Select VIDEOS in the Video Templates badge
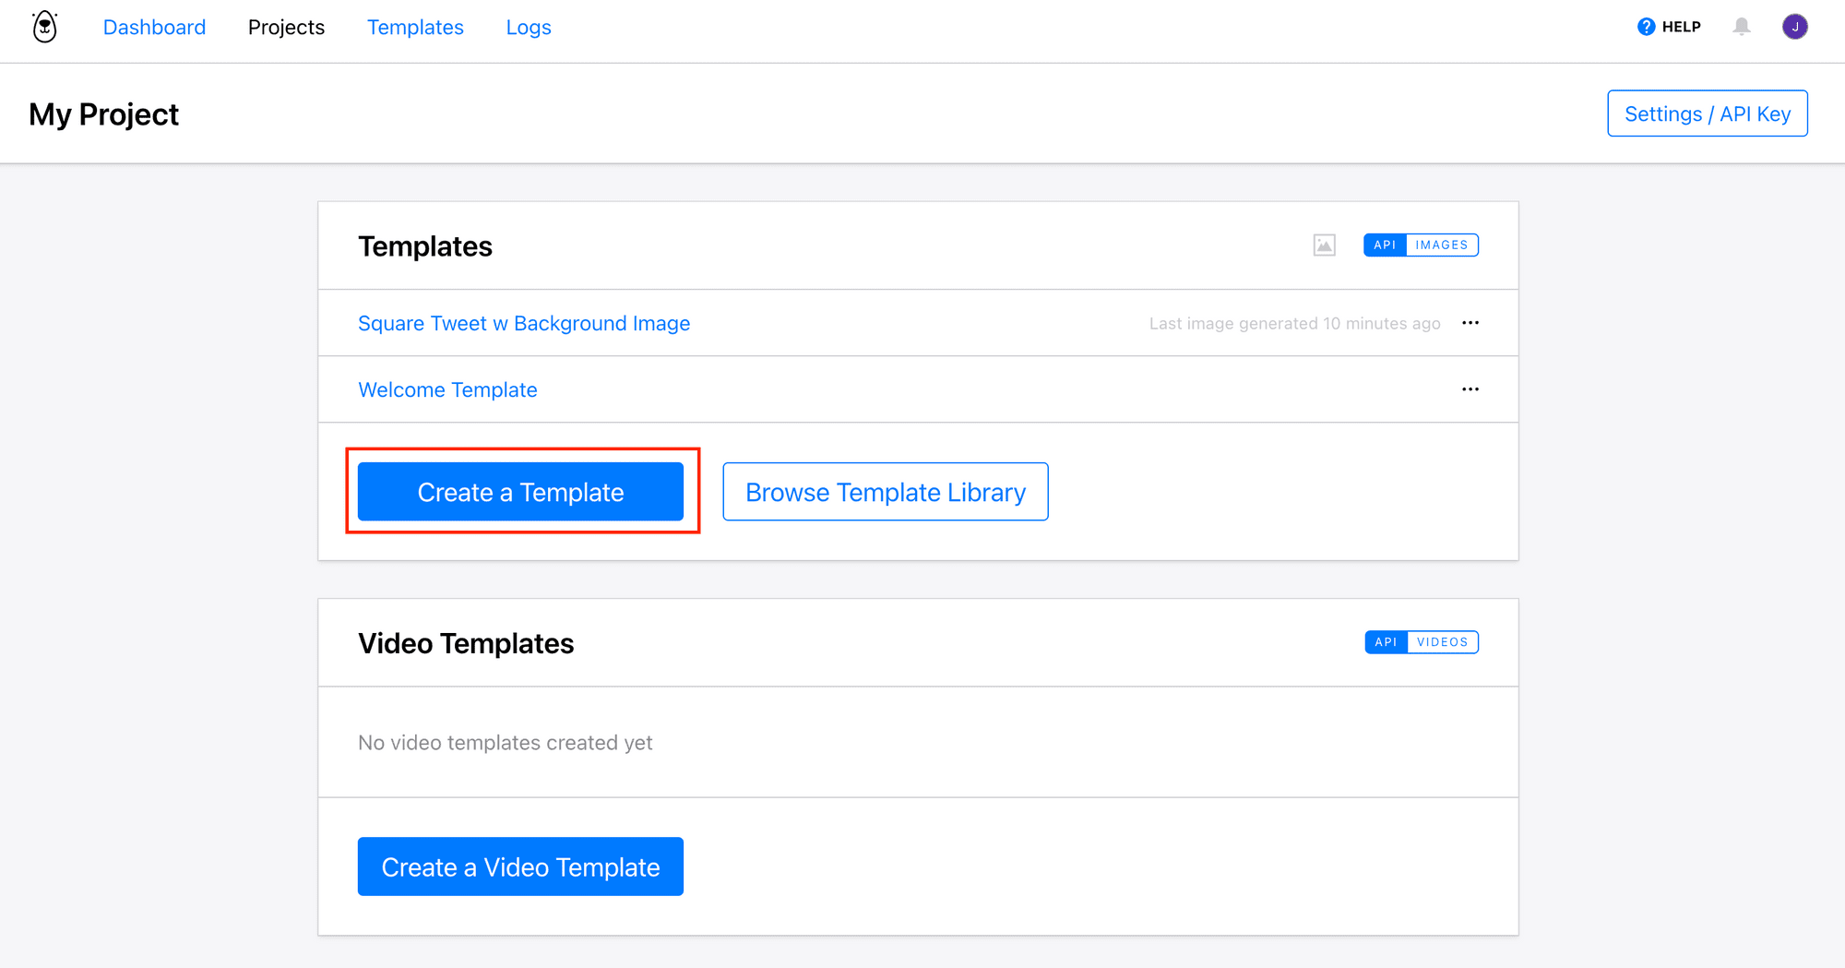1845x968 pixels. (1442, 642)
